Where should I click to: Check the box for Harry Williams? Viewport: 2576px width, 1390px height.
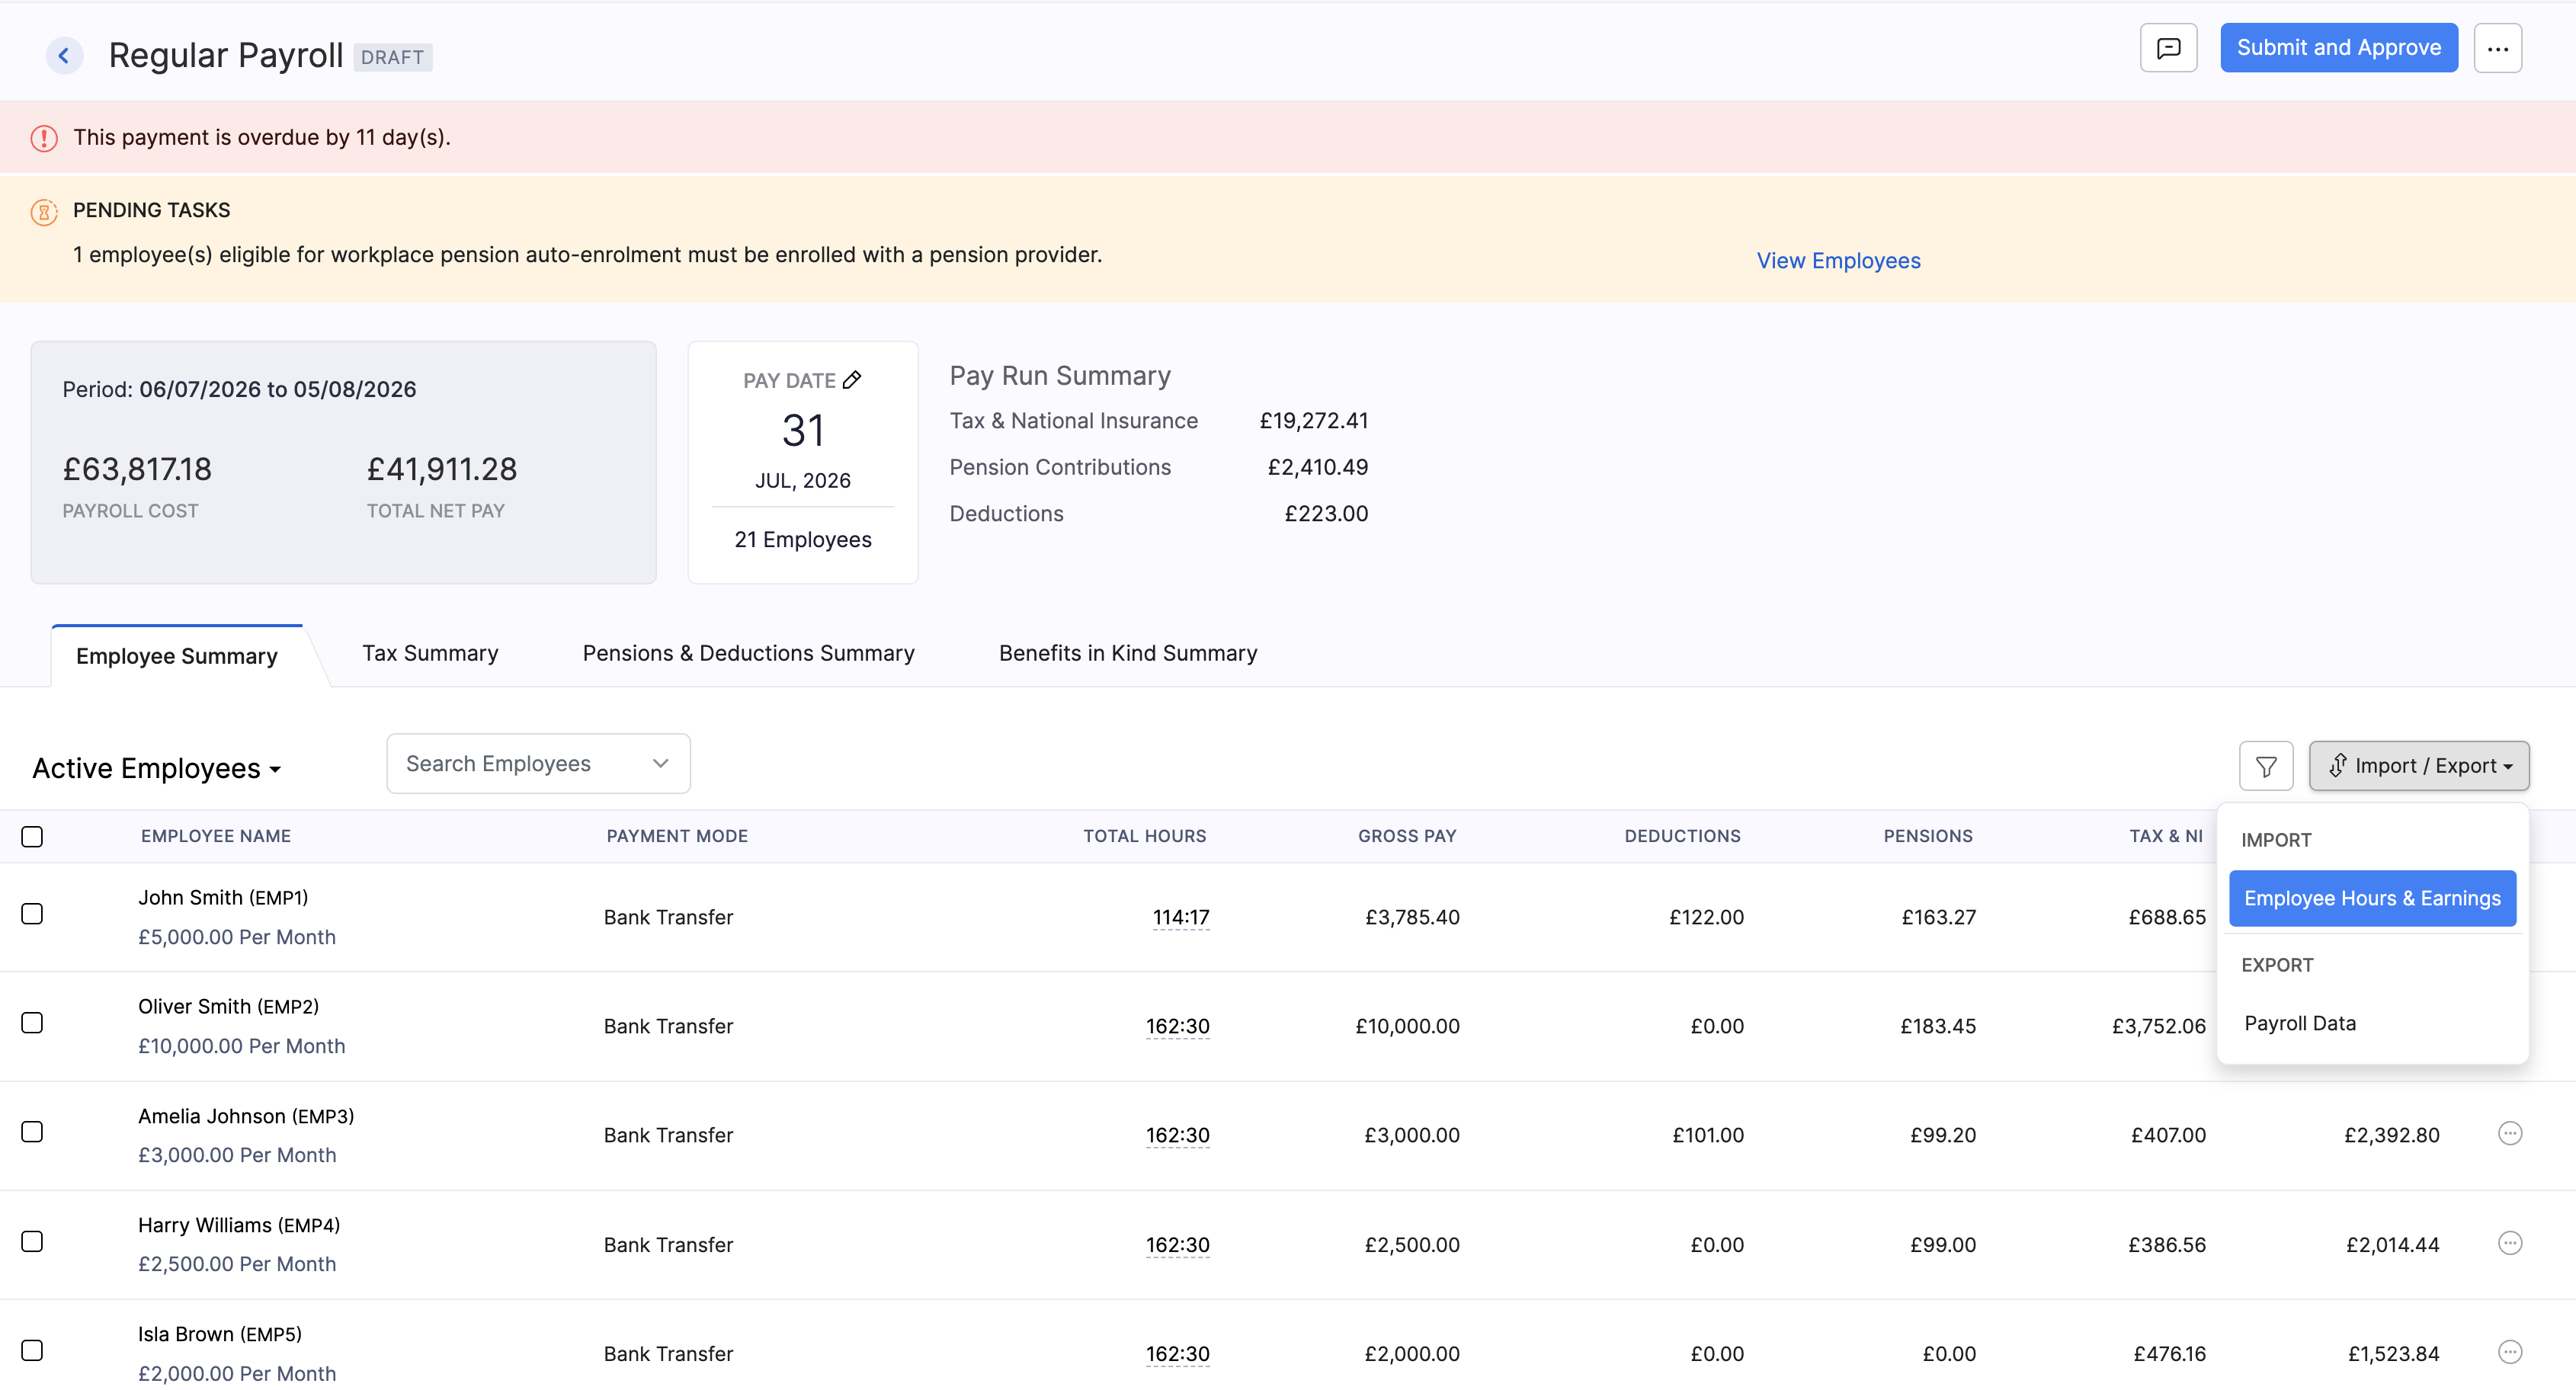point(32,1242)
